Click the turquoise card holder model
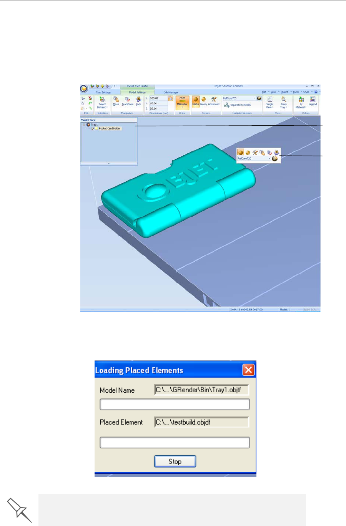The image size is (346, 526). pyautogui.click(x=179, y=190)
